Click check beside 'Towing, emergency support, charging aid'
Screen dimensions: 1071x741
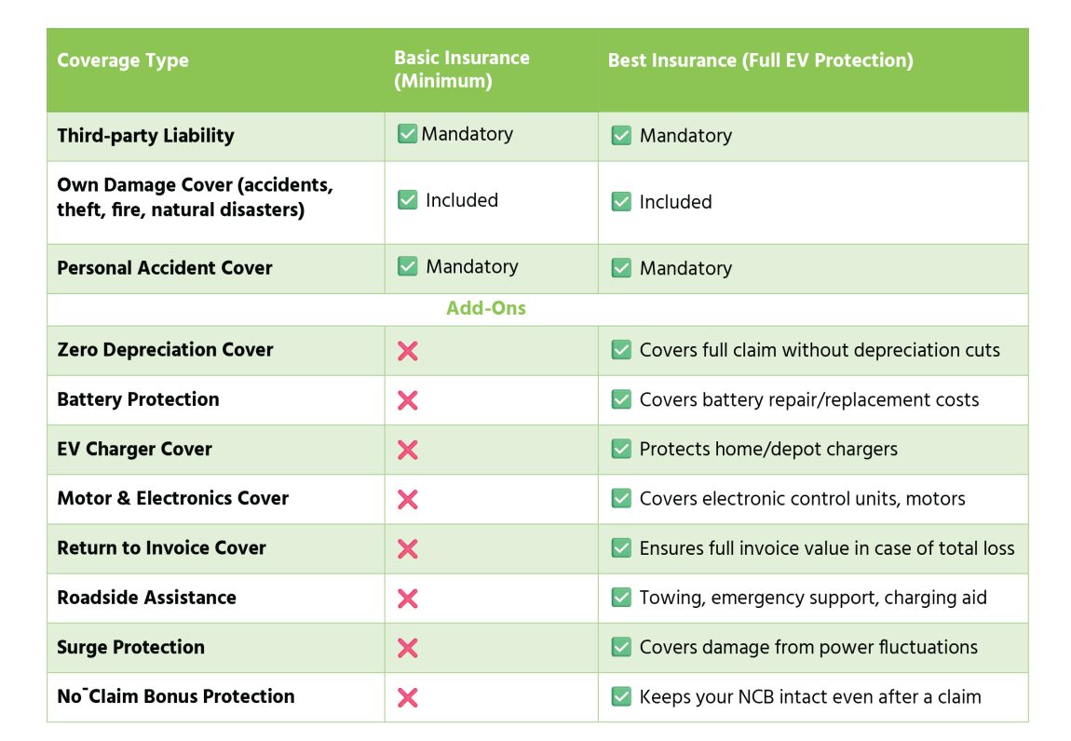[x=621, y=598]
